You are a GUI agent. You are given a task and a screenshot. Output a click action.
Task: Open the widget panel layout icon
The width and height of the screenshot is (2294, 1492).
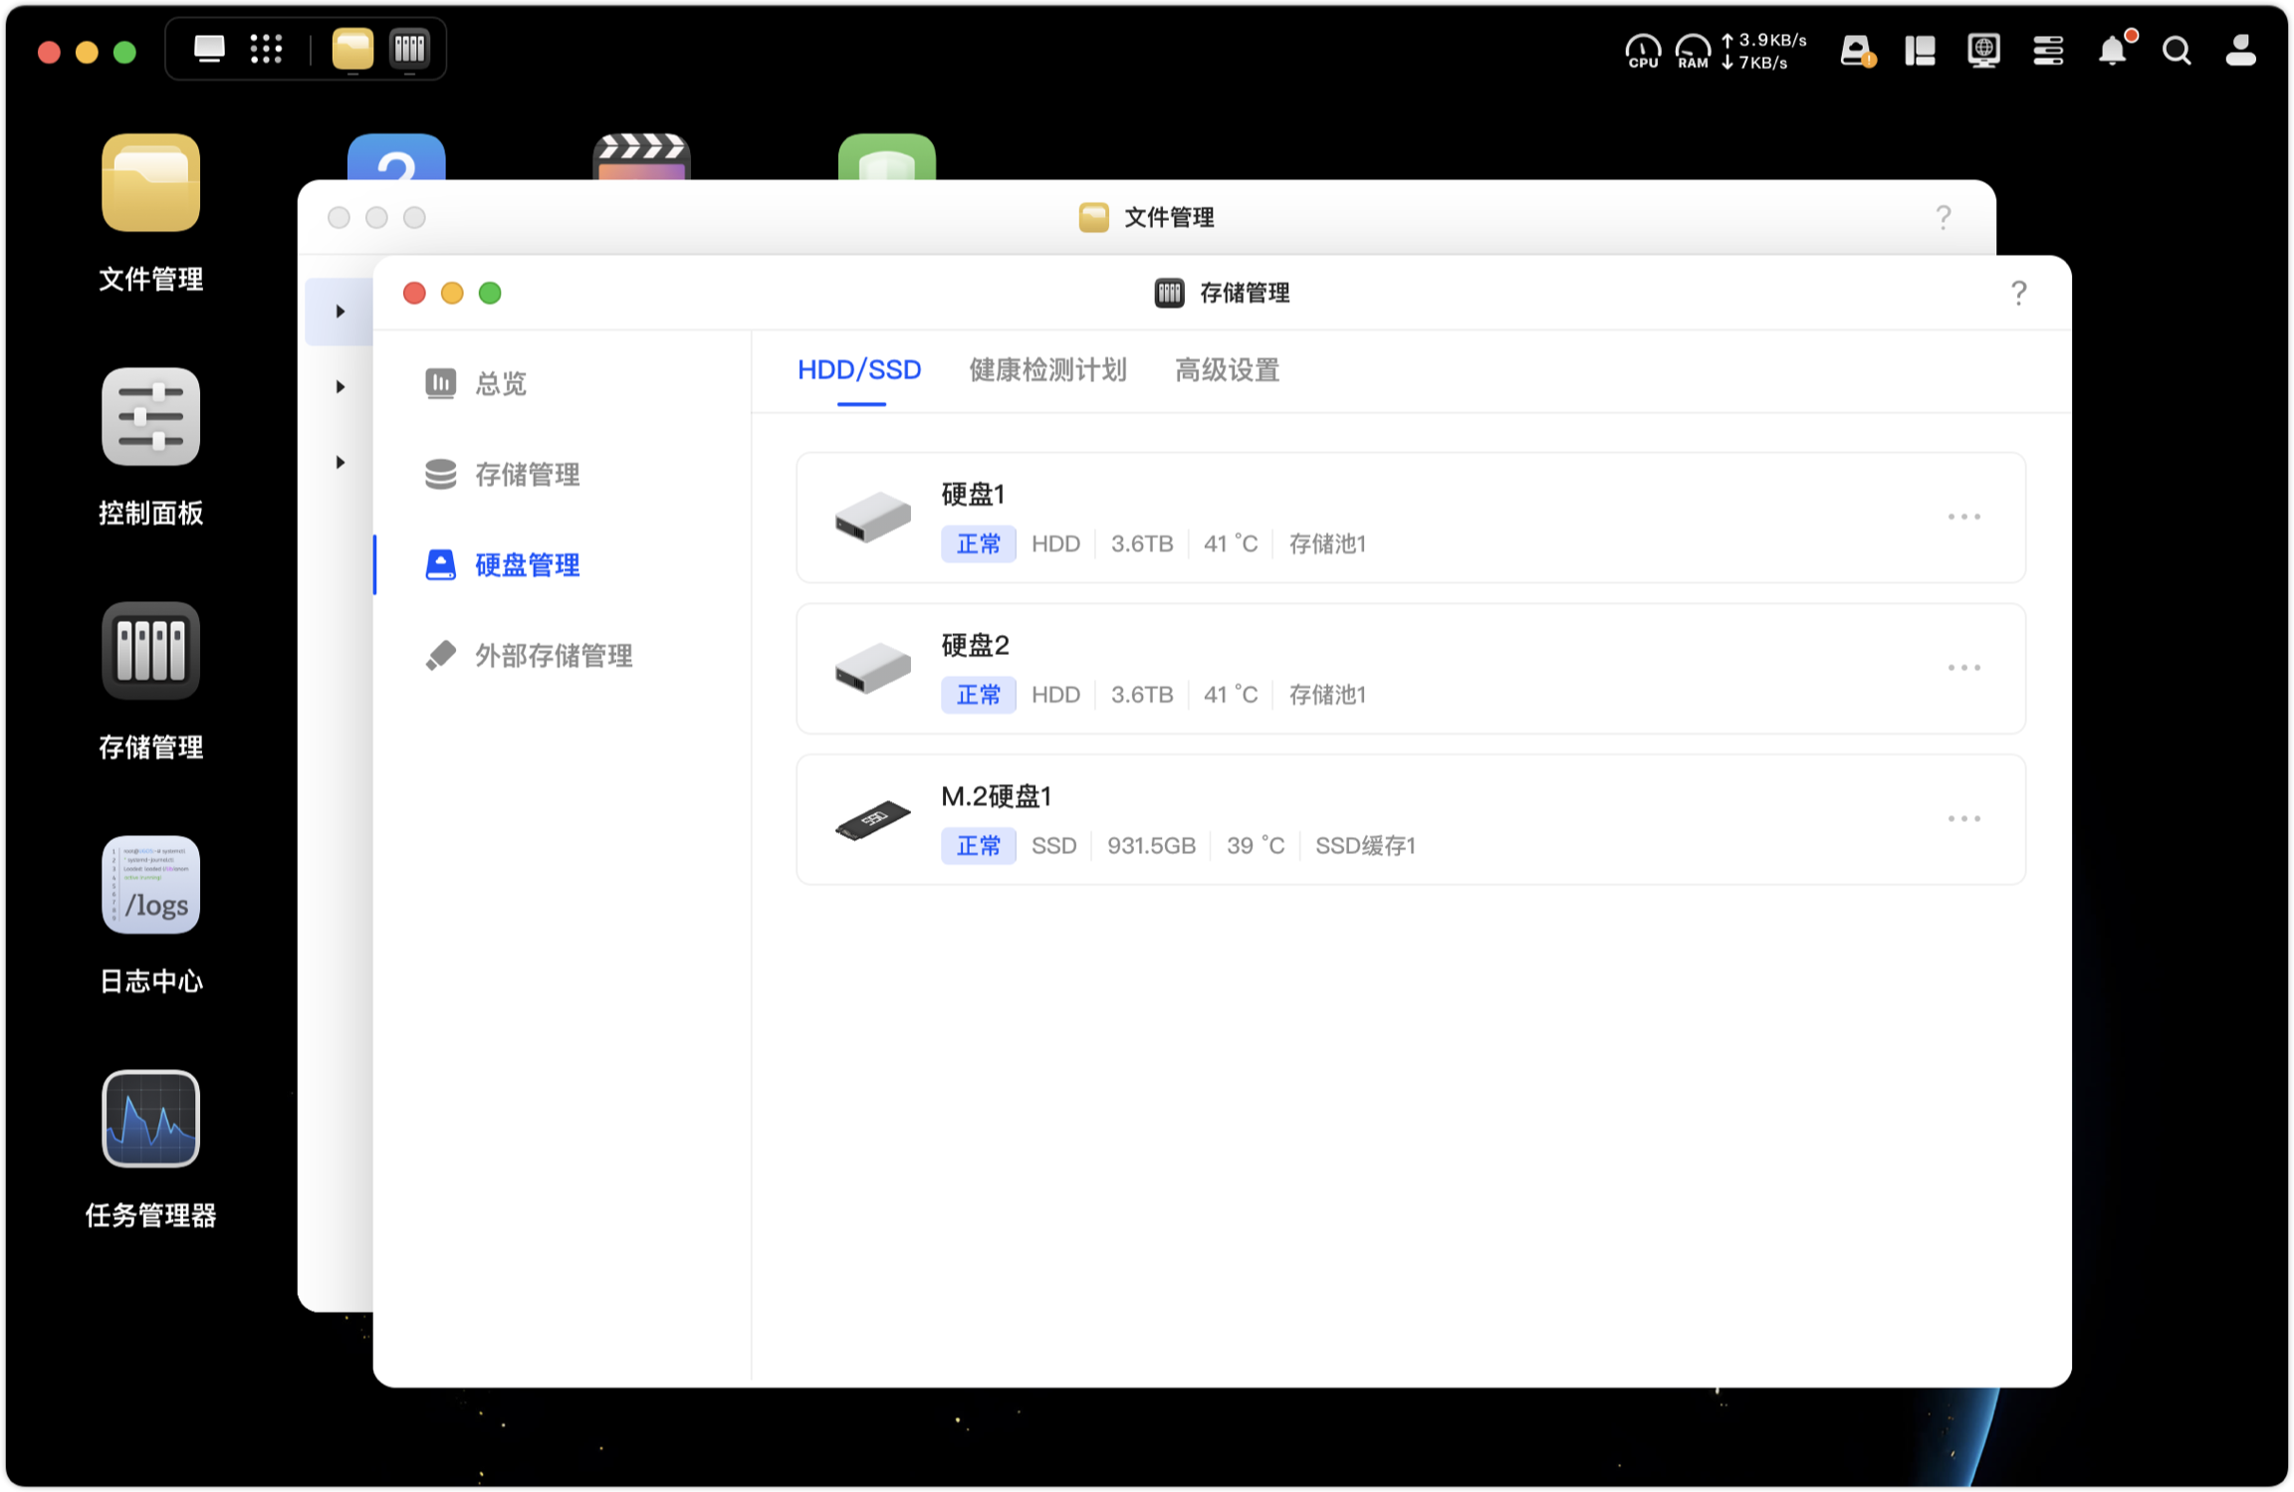[1920, 51]
